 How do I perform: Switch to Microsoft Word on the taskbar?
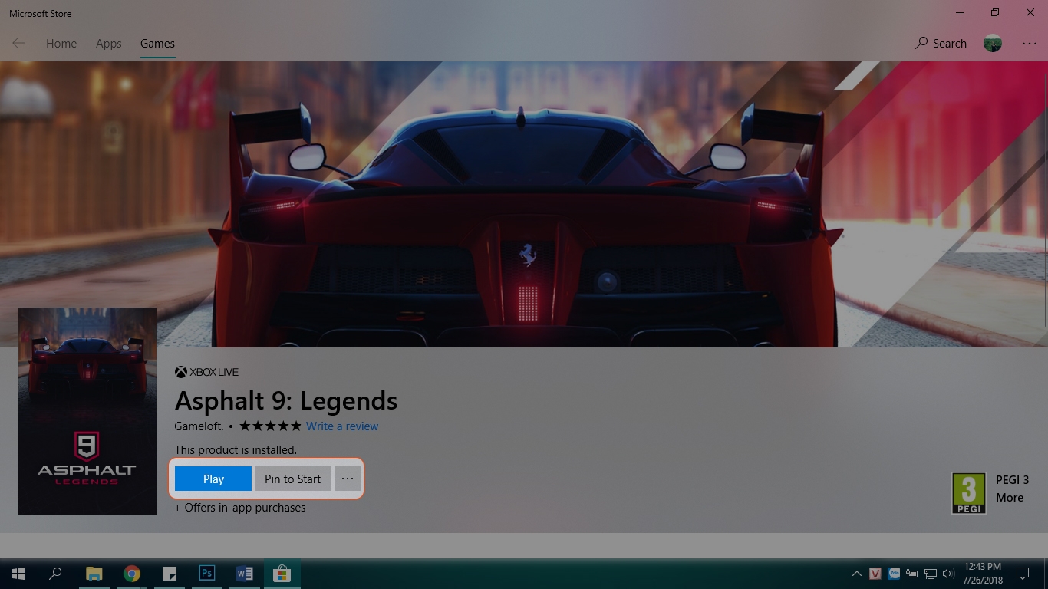click(245, 574)
